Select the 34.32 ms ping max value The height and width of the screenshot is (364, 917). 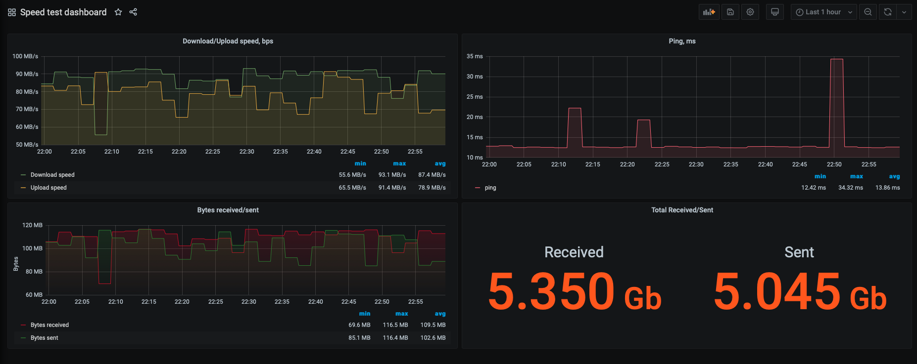pyautogui.click(x=851, y=188)
